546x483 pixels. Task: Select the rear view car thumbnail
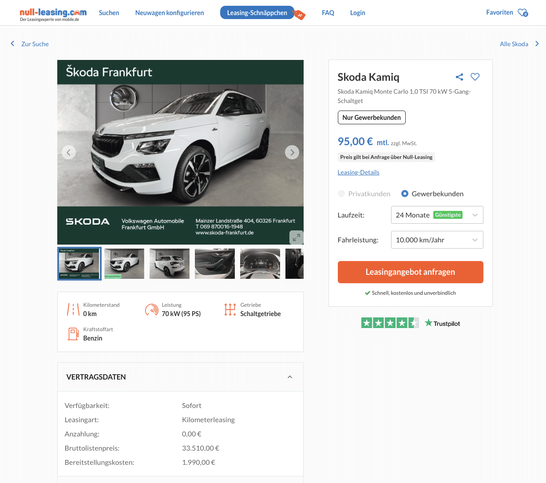point(170,264)
